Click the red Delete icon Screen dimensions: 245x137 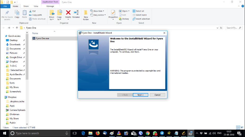[68, 12]
